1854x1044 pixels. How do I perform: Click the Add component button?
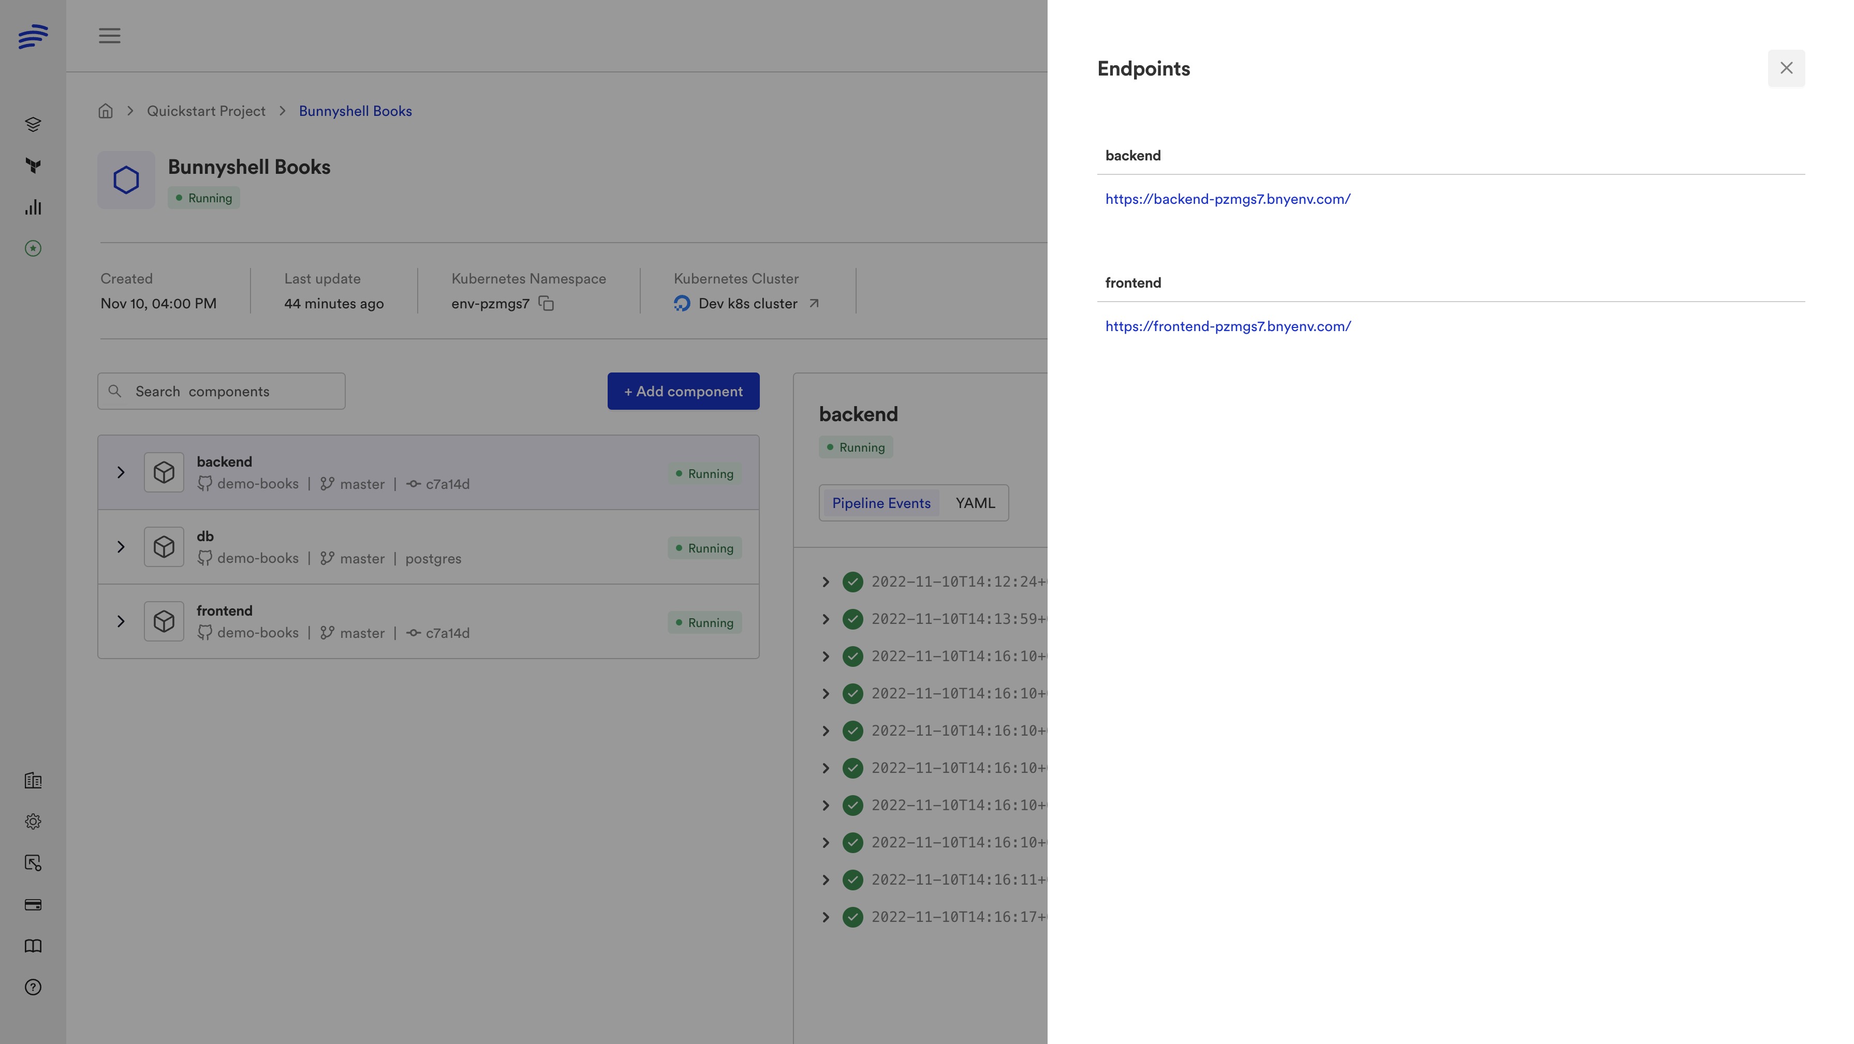point(683,392)
